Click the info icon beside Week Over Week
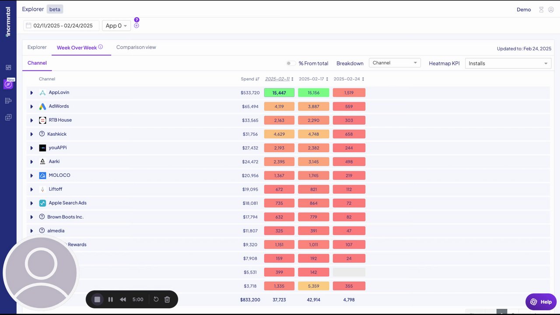The height and width of the screenshot is (315, 560). click(x=101, y=47)
